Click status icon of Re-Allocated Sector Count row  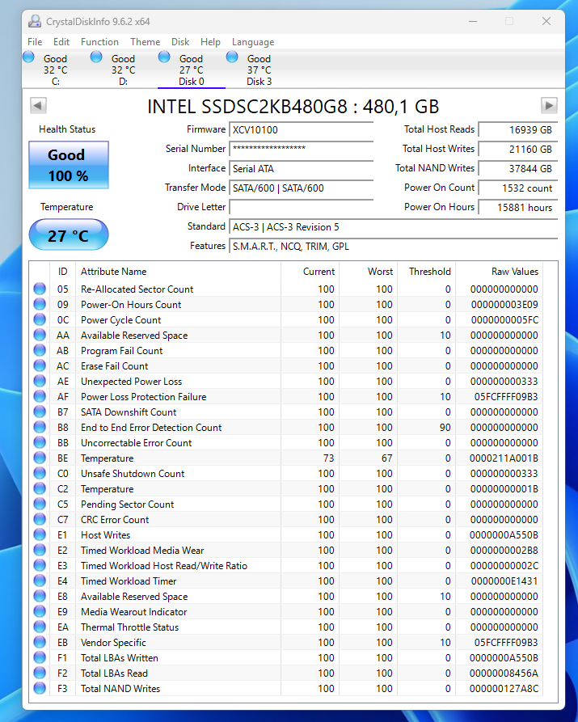40,289
